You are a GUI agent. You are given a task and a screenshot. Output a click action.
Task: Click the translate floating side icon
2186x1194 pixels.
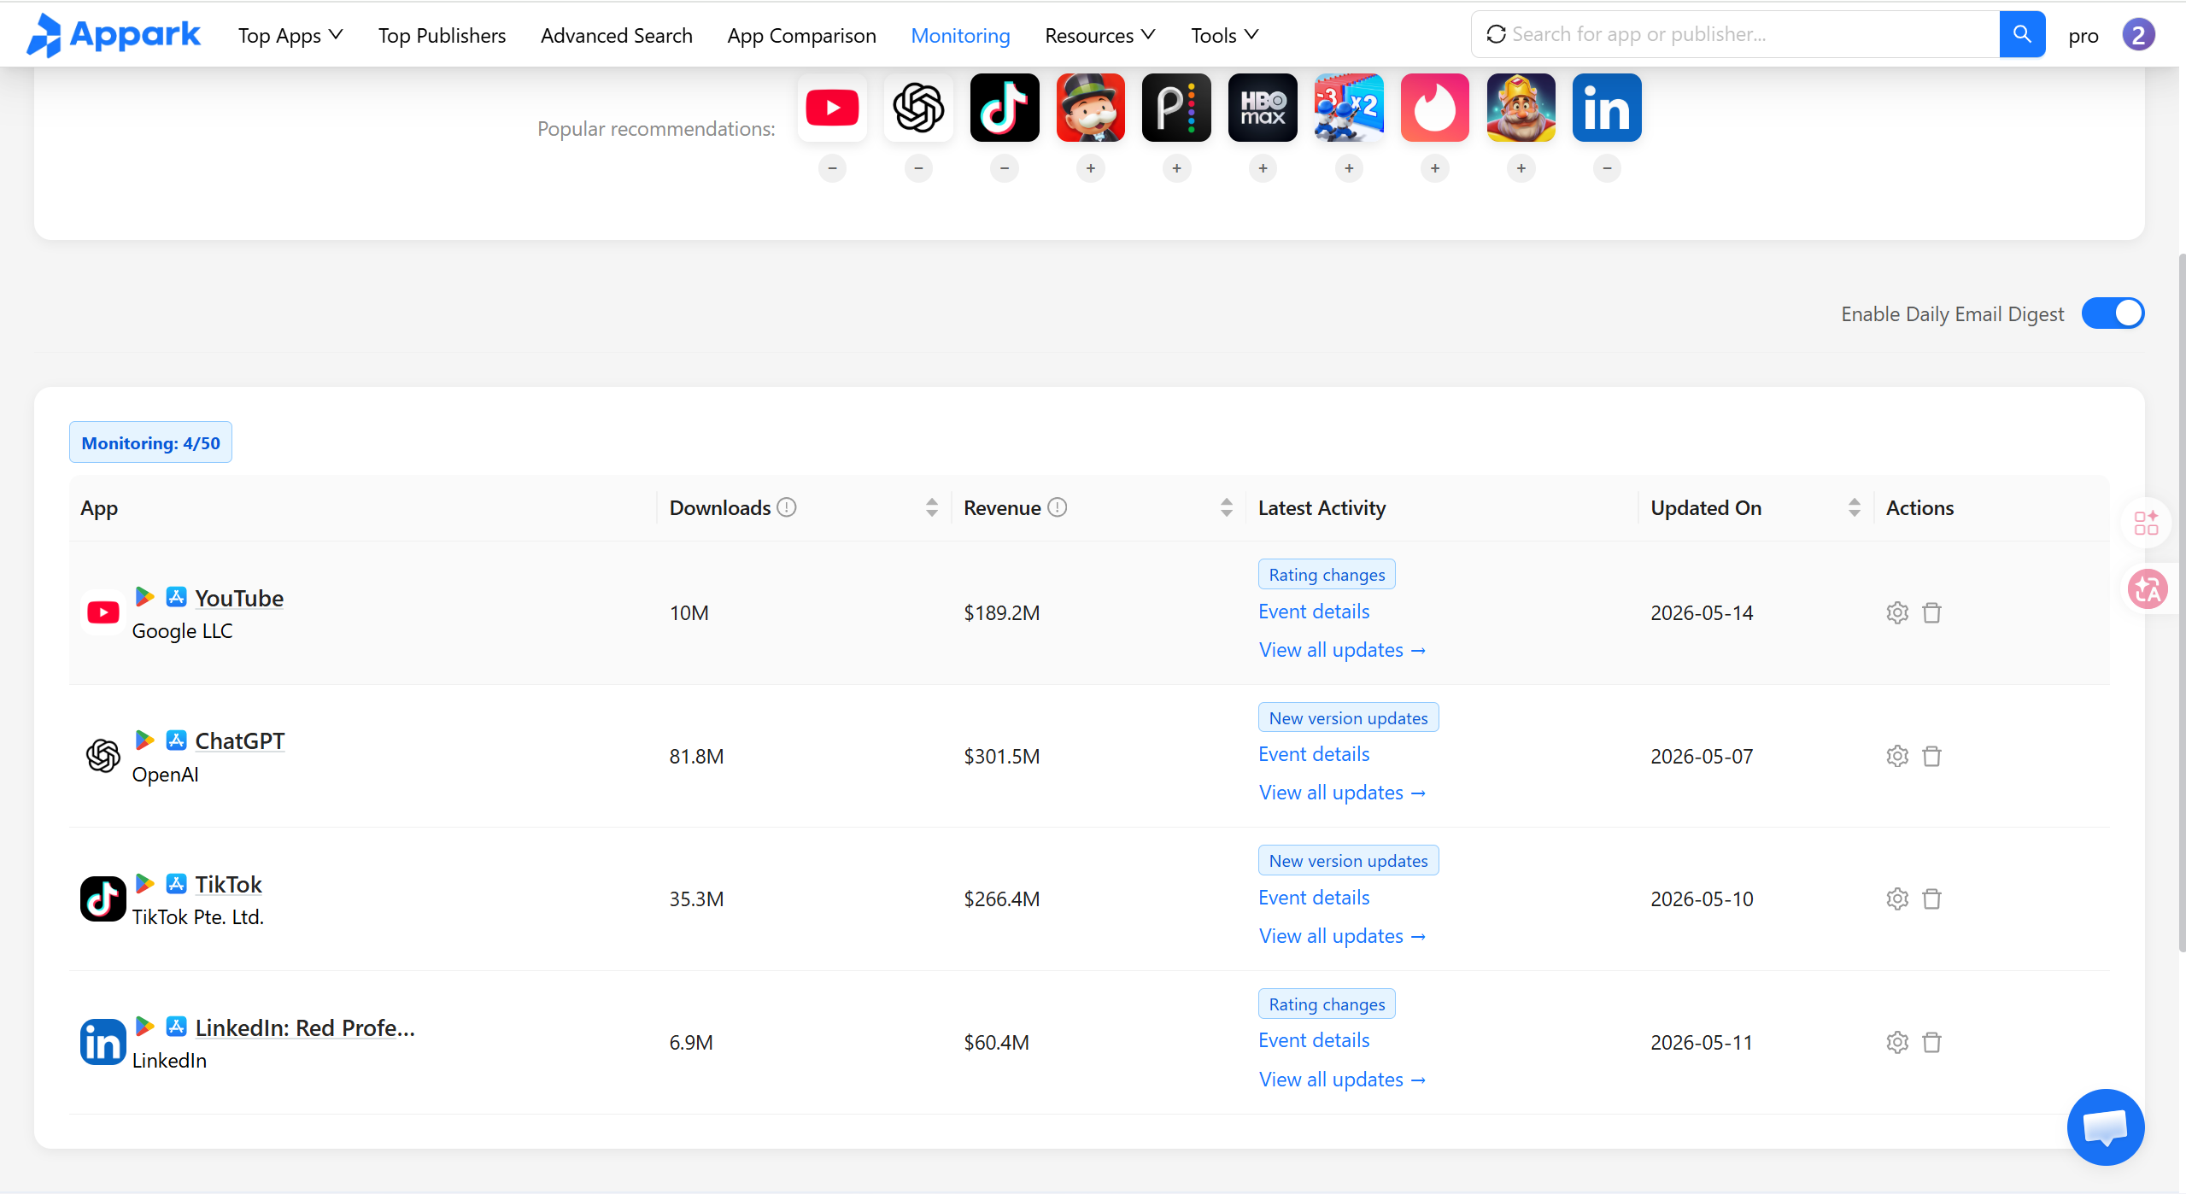pyautogui.click(x=2148, y=589)
